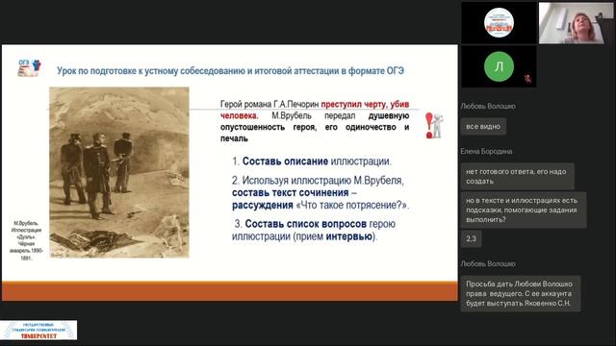Viewport: 616px width, 346px height.
Task: Click the orange footer bar of the slide
Action: point(230,291)
